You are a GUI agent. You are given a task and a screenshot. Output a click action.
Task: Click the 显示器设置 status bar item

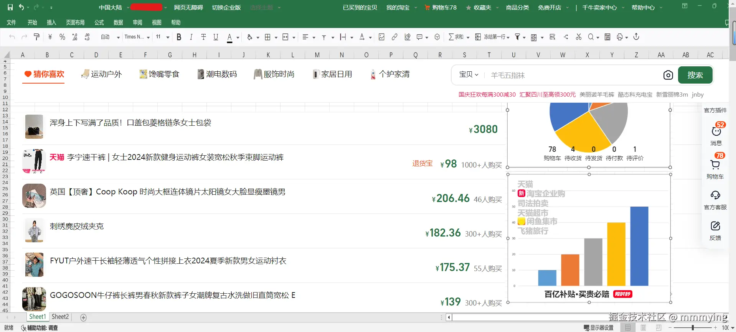[x=599, y=328]
